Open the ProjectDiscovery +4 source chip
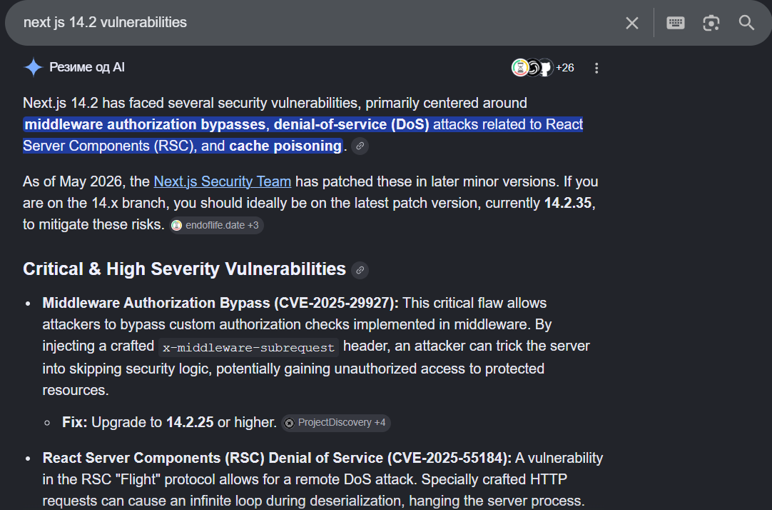Image resolution: width=772 pixels, height=510 pixels. pos(336,423)
